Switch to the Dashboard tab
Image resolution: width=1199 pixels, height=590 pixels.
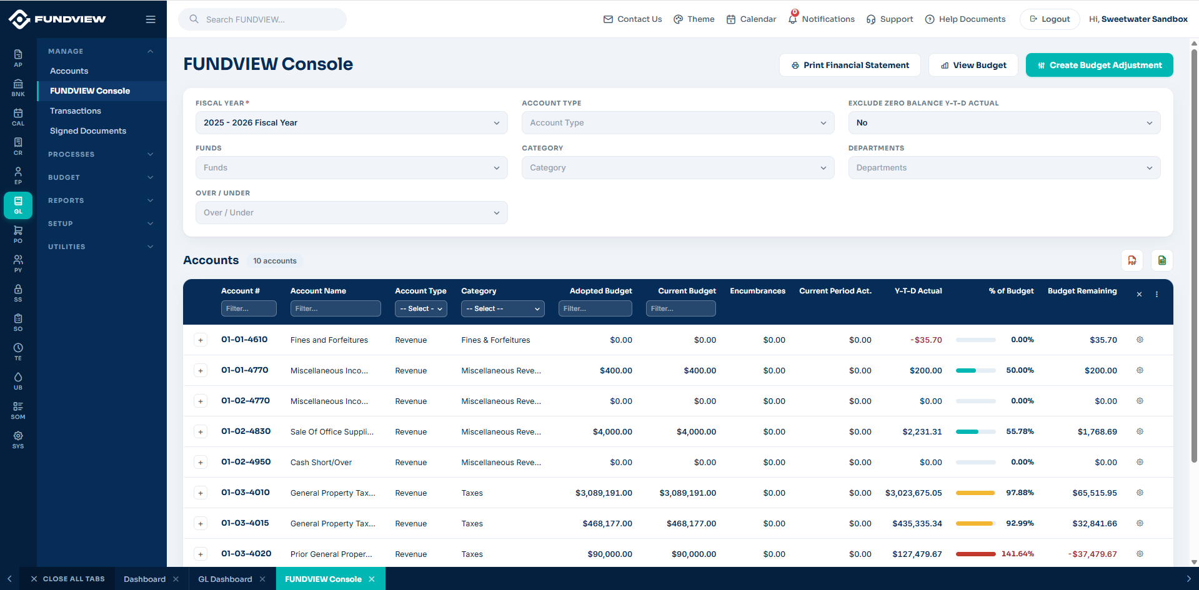[x=144, y=579]
